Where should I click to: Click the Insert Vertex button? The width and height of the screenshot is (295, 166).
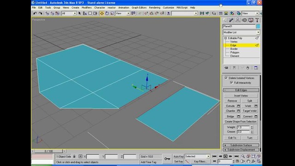[x=241, y=95]
